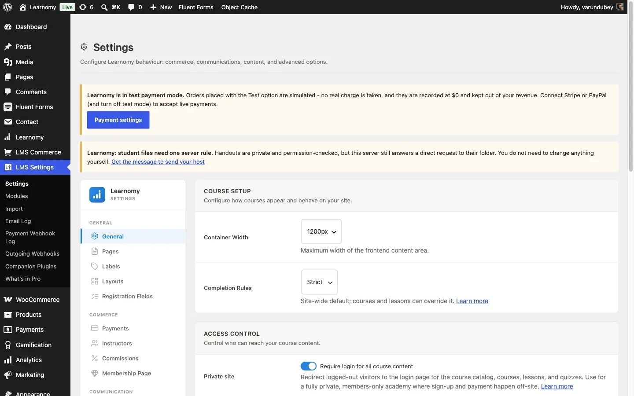Click the Learnomy blue logo in settings panel
The height and width of the screenshot is (396, 634).
pos(97,194)
